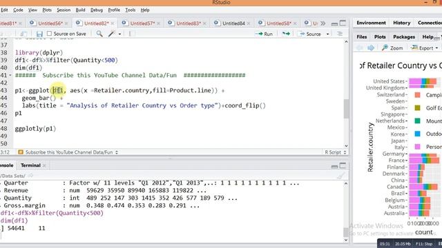The width and height of the screenshot is (442, 248).
Task: Minimize the Plots pane
Action: point(436,38)
